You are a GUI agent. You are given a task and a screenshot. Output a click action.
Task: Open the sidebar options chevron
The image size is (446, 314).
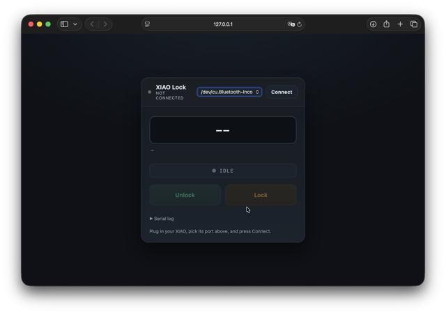[75, 24]
